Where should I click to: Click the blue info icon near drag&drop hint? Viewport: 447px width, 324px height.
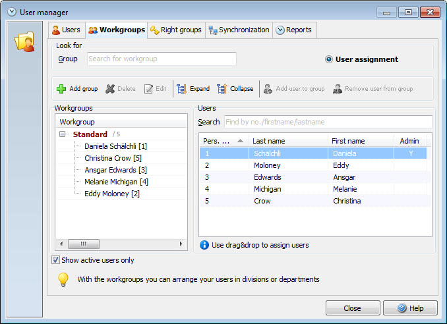[204, 245]
